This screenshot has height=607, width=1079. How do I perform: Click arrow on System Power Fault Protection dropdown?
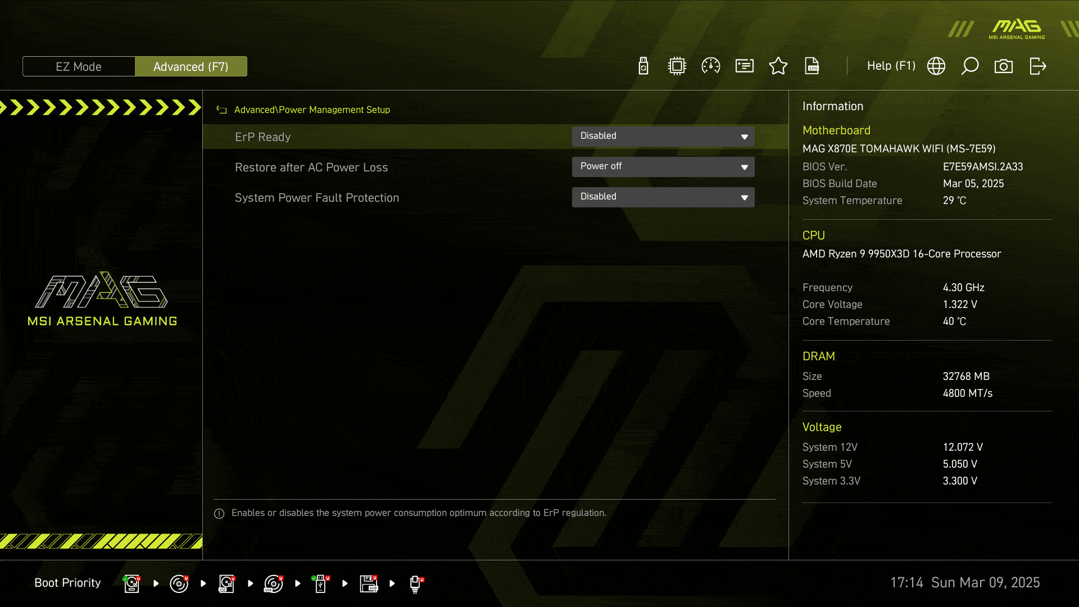click(x=744, y=198)
